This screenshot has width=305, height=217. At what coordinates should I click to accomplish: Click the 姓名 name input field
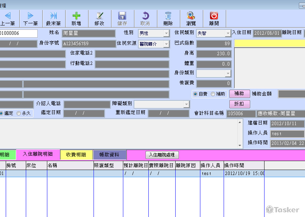click(89, 33)
